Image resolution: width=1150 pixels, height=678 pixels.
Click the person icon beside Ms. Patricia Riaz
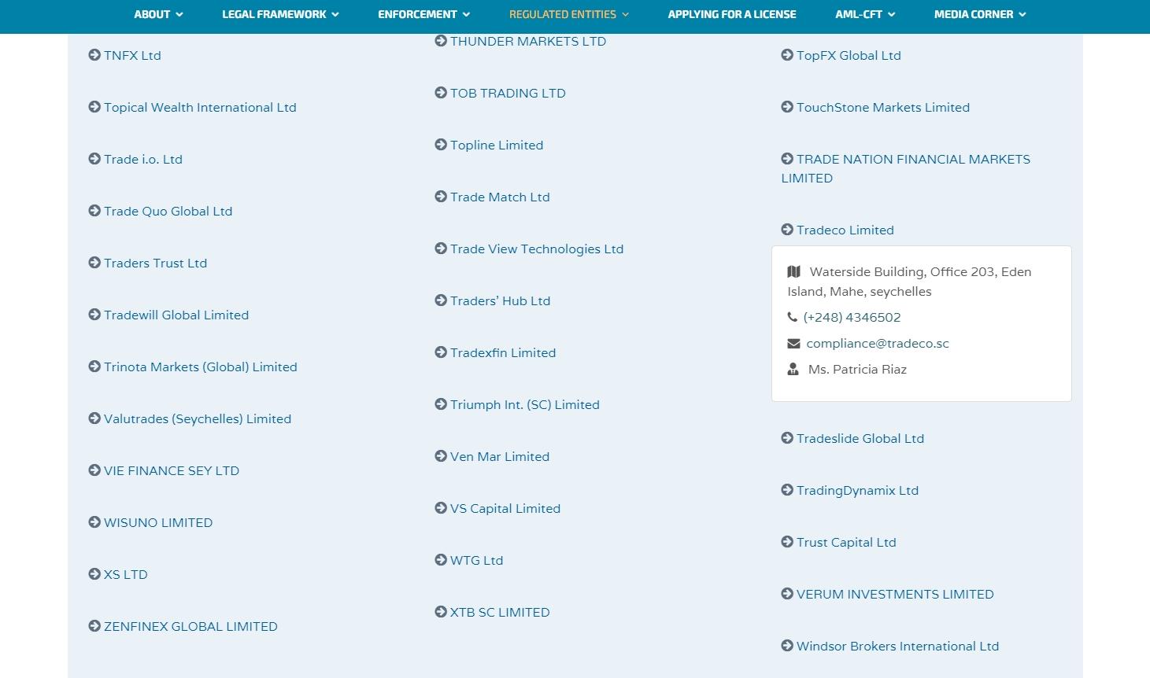[793, 369]
